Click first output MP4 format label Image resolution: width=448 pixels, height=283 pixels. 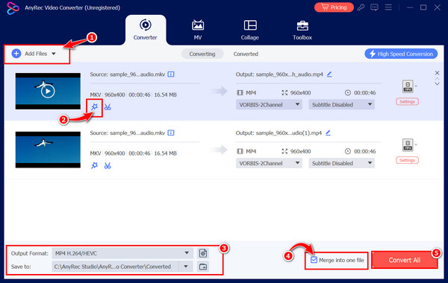[x=251, y=92]
